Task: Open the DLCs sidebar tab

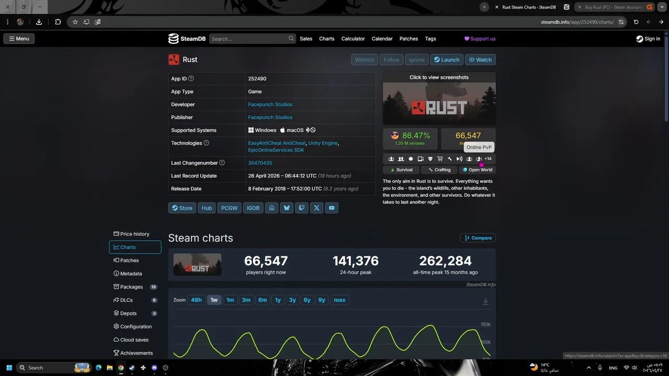Action: [x=135, y=300]
